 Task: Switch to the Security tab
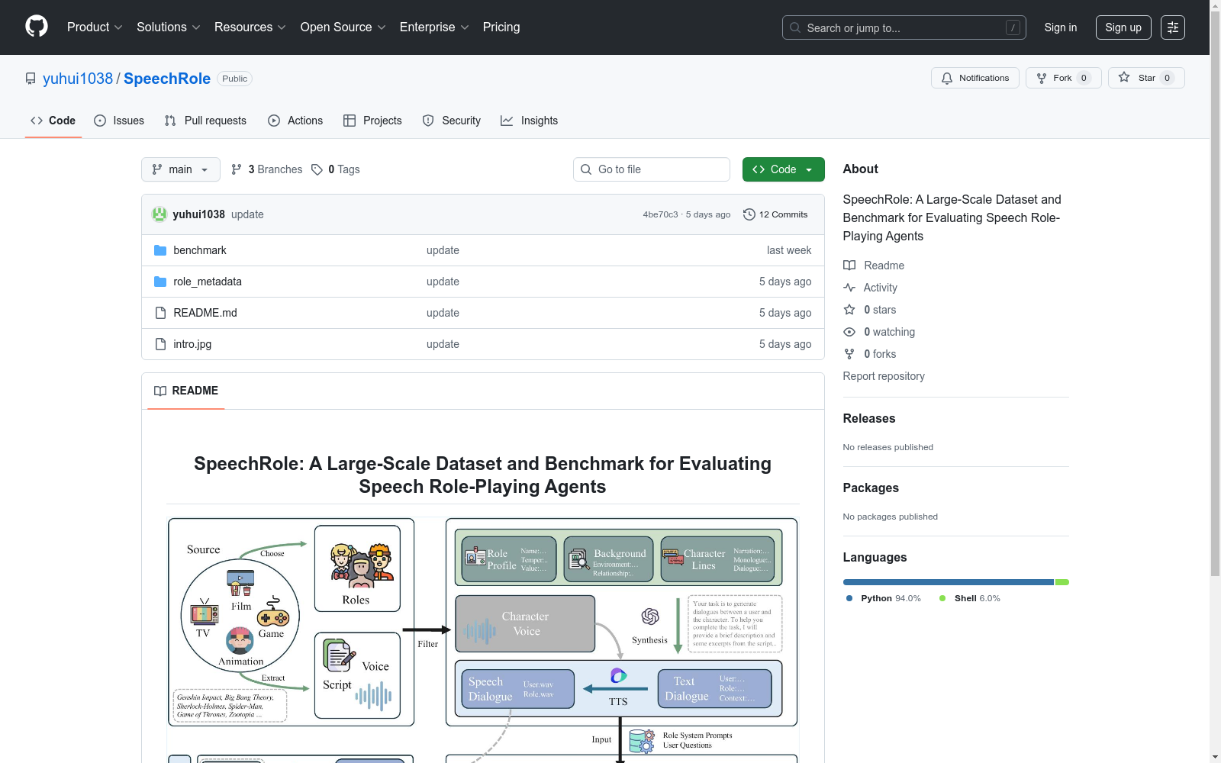pyautogui.click(x=452, y=121)
